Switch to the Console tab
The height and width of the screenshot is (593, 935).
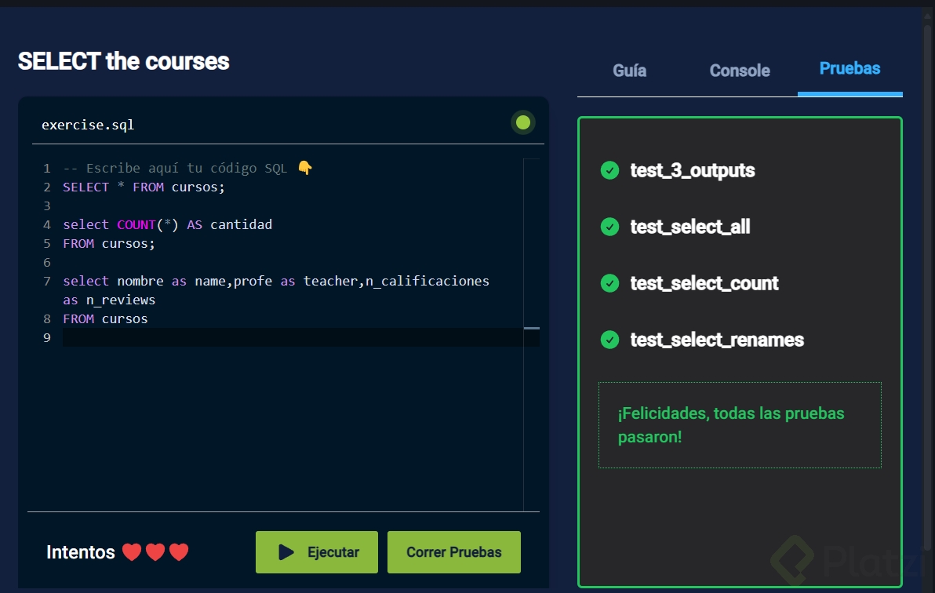tap(740, 71)
